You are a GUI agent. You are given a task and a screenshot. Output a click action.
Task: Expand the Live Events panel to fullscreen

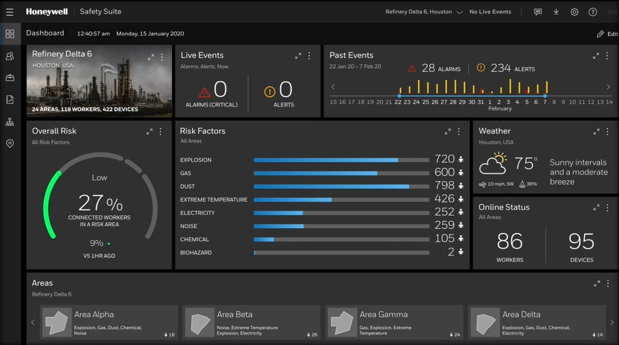point(298,56)
